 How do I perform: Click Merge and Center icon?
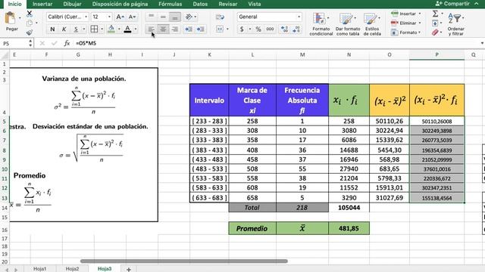pyautogui.click(x=220, y=29)
